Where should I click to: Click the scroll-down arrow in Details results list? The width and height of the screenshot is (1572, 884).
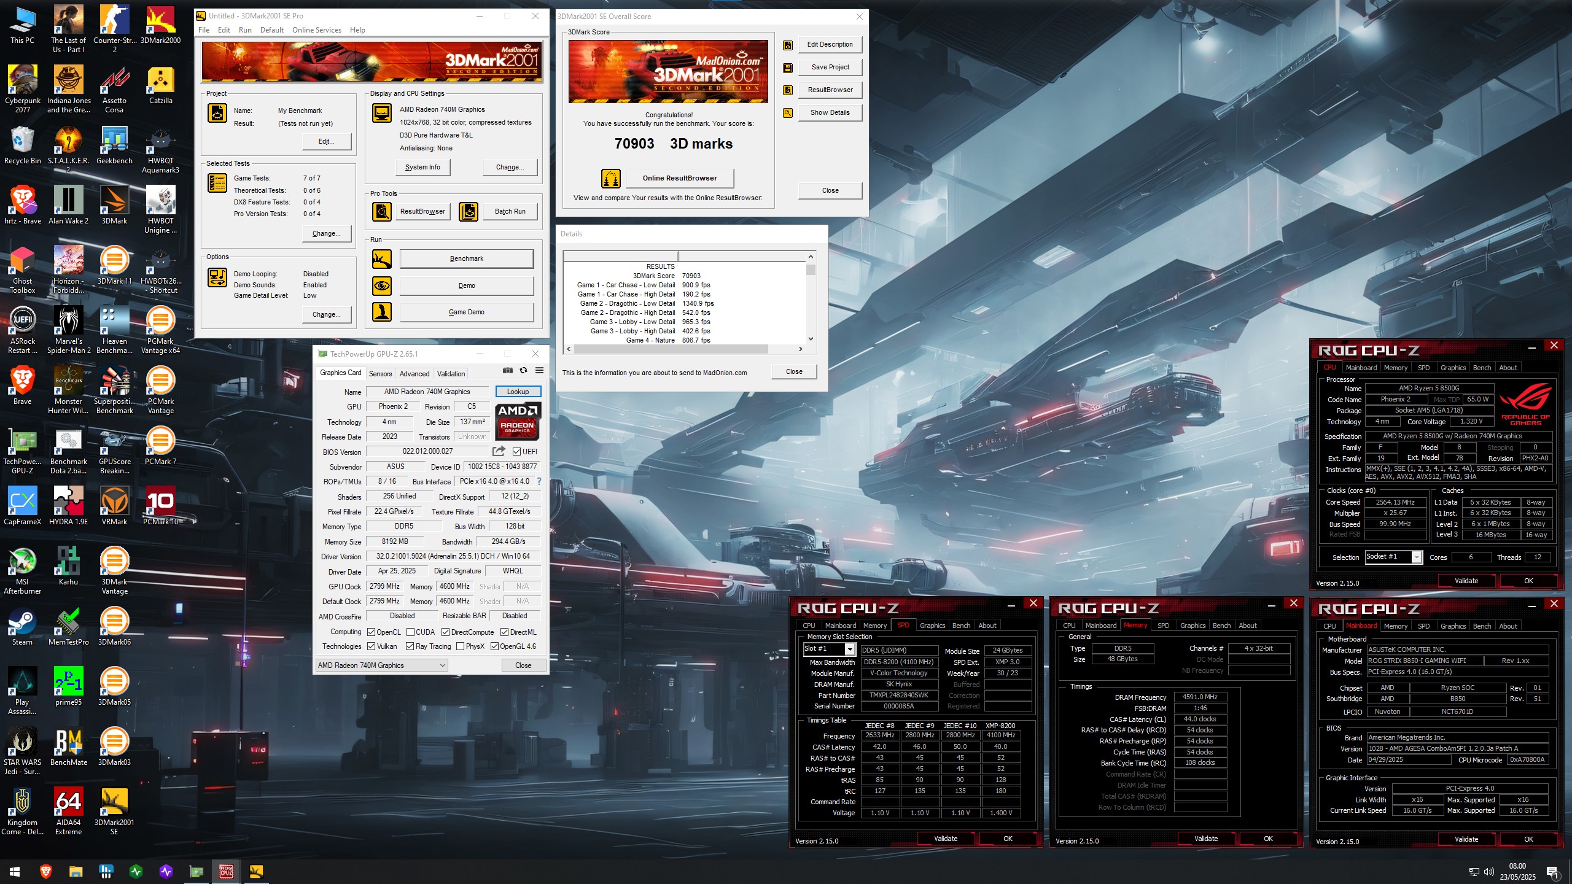point(811,339)
